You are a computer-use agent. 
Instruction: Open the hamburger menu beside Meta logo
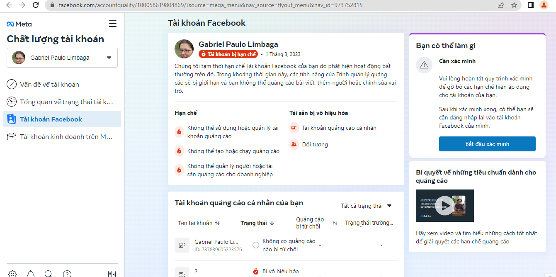pyautogui.click(x=113, y=24)
